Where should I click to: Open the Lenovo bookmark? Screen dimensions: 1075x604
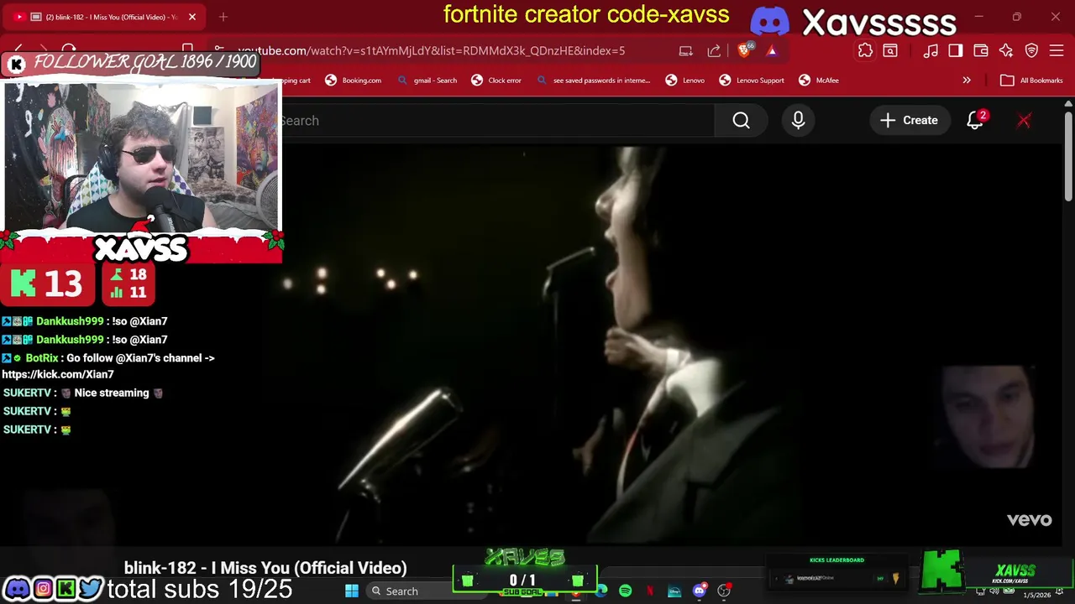pos(685,81)
